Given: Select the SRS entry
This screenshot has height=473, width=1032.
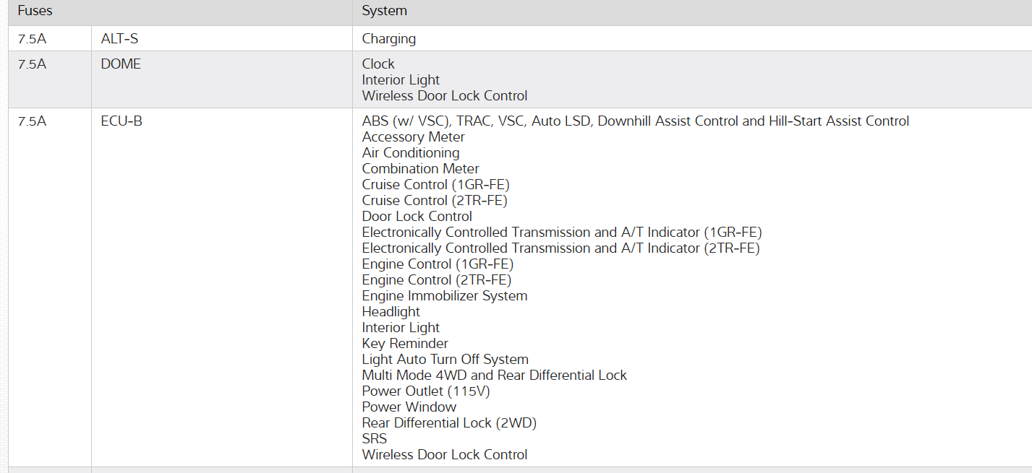Looking at the screenshot, I should tap(375, 439).
